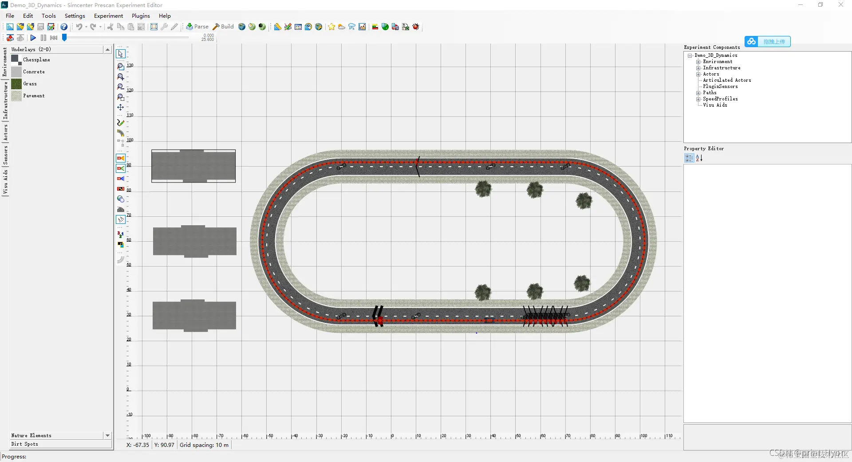The image size is (852, 462).
Task: Click the weather cloud-sun icon
Action: click(x=342, y=27)
